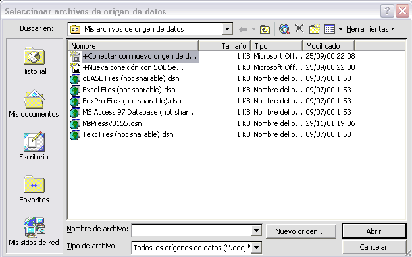Open the Herramientas menu

pos(371,29)
